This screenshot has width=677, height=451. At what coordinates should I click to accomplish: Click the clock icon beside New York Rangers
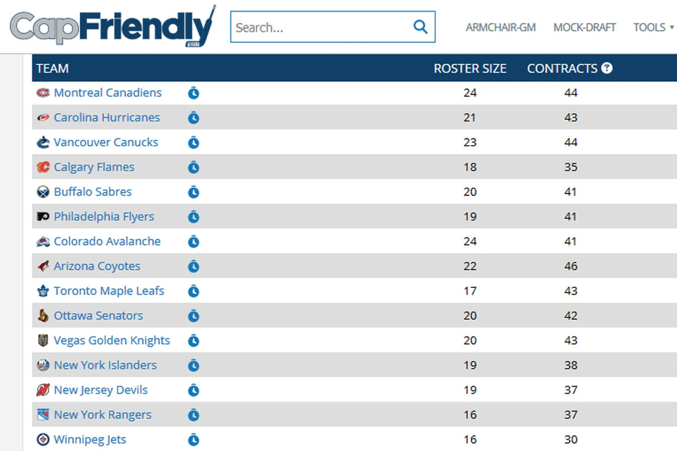[193, 415]
